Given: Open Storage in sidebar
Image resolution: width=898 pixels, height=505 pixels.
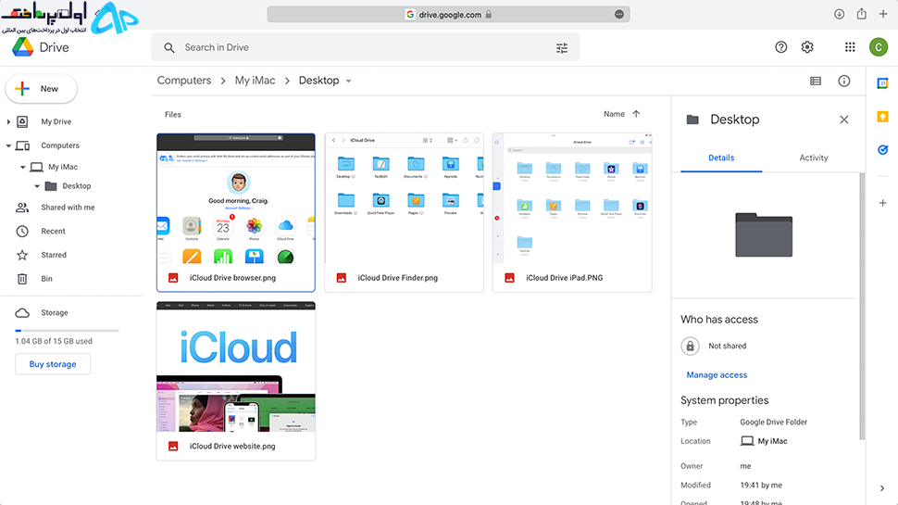Looking at the screenshot, I should [55, 312].
